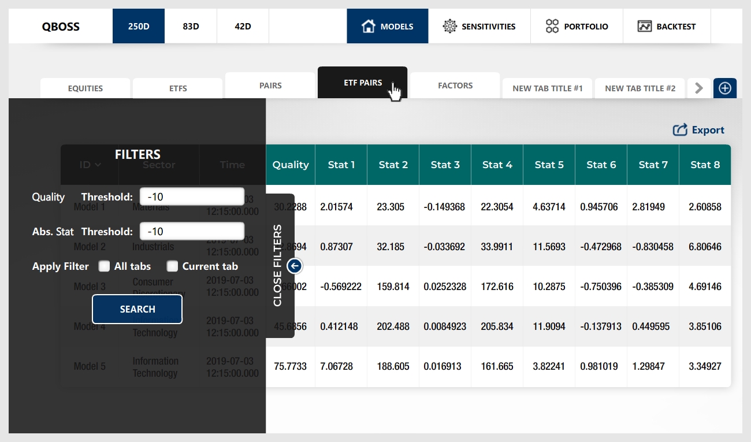751x442 pixels.
Task: Switch to the Factors tab
Action: click(455, 86)
